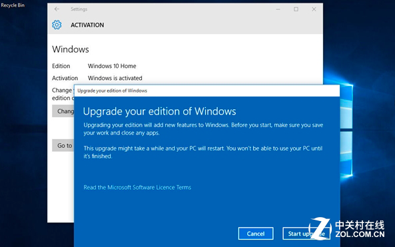Click the back arrow in Settings
Viewport: 395px width, 247px height.
(57, 9)
